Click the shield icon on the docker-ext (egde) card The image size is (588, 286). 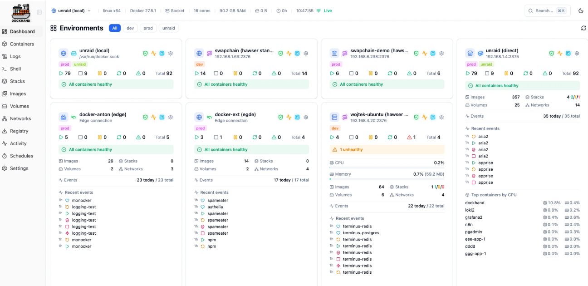tap(280, 117)
